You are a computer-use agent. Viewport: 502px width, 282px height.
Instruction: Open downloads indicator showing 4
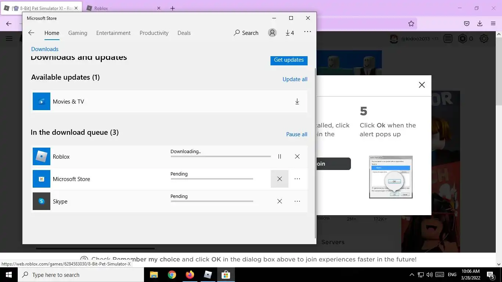290,33
